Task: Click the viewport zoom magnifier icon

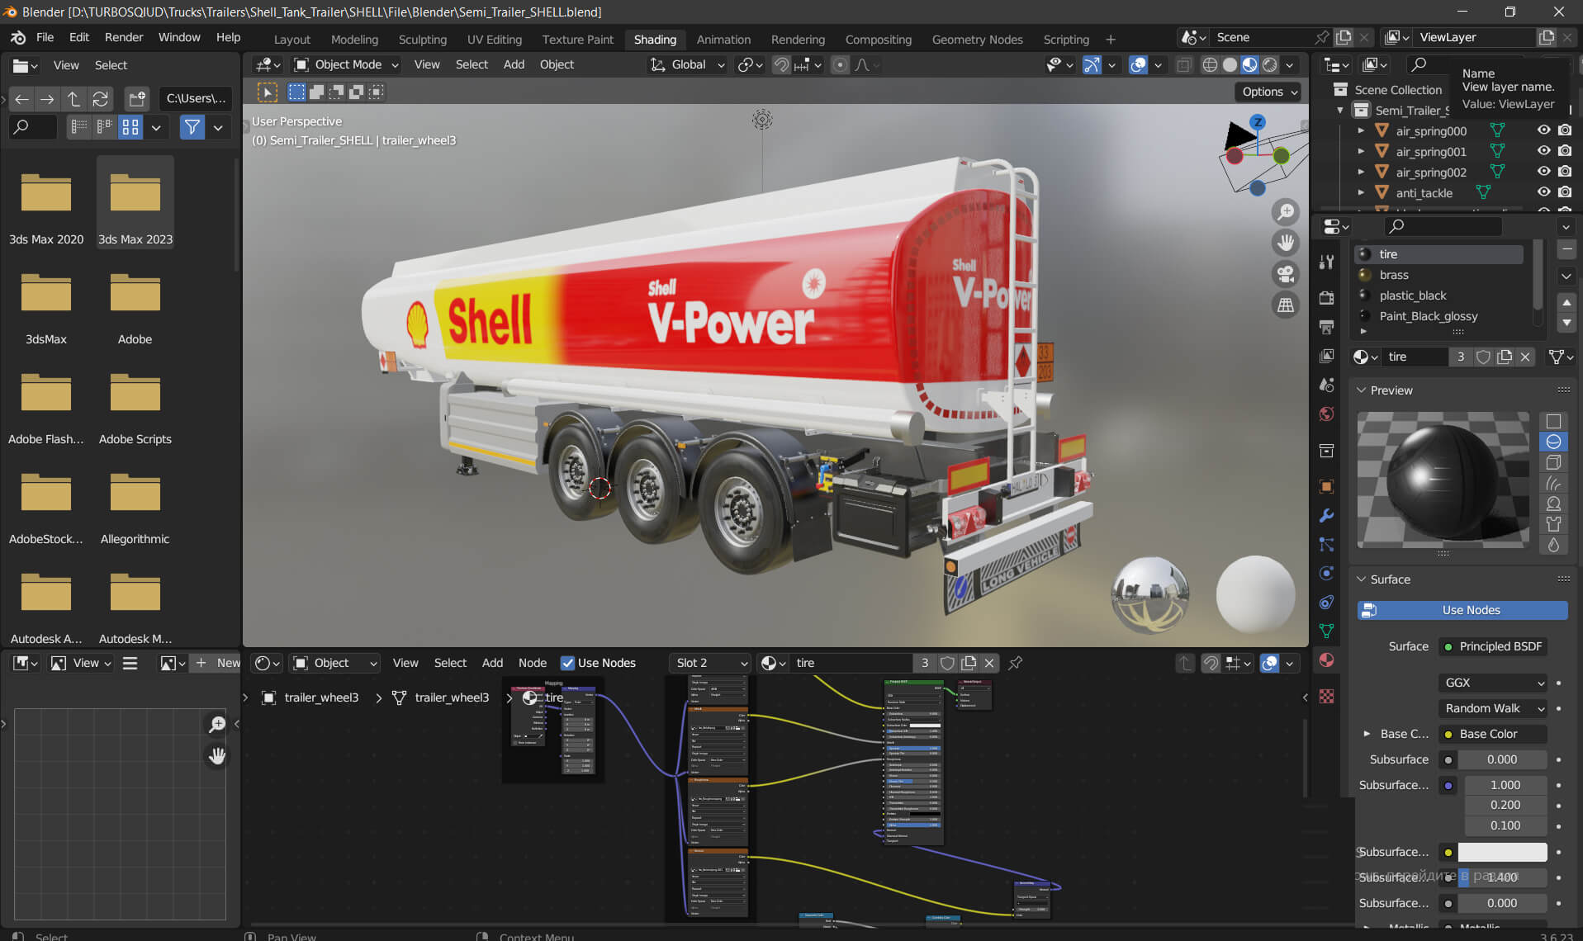Action: pyautogui.click(x=1286, y=212)
